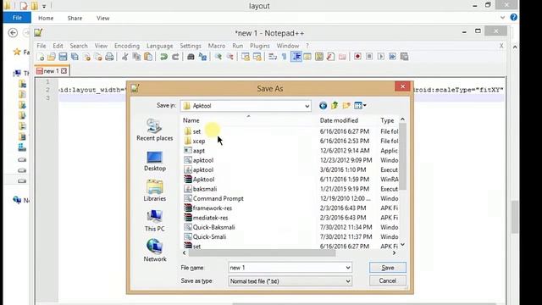Click the green Undo arrow icon

click(x=163, y=57)
